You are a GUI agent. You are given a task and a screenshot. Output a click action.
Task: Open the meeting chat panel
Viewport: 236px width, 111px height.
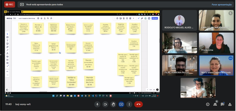click(x=222, y=104)
